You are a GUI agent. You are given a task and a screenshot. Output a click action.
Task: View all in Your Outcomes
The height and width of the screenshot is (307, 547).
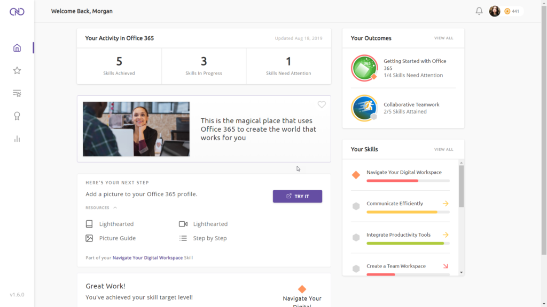[443, 38]
